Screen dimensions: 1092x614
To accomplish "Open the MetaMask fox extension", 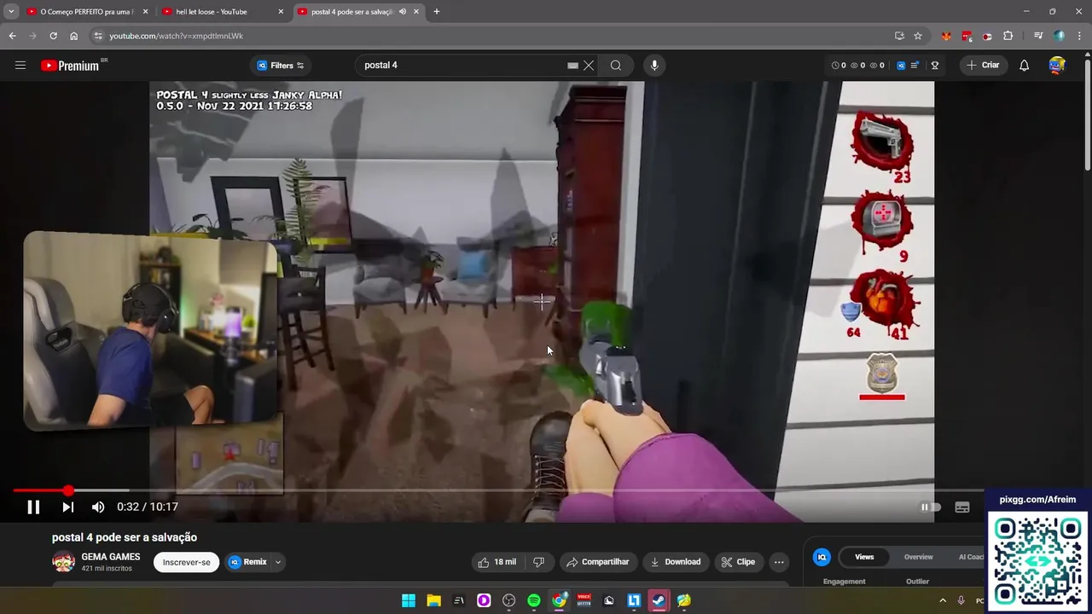I will 946,36.
